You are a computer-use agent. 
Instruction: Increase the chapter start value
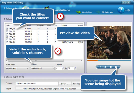(x=63, y=68)
